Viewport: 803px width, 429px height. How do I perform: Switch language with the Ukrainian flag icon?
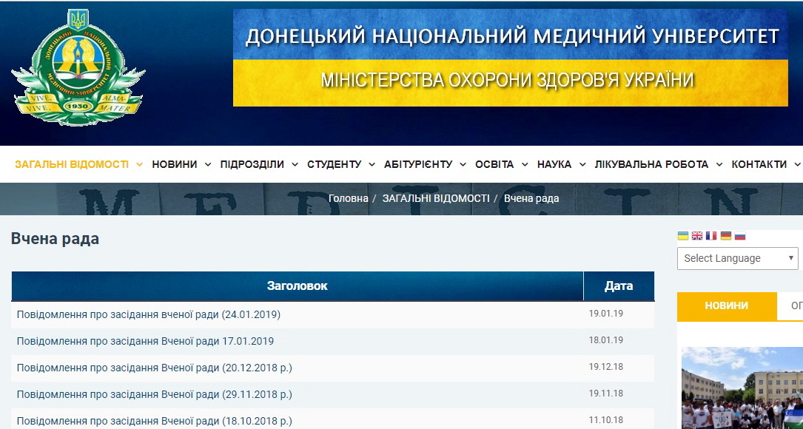click(682, 235)
